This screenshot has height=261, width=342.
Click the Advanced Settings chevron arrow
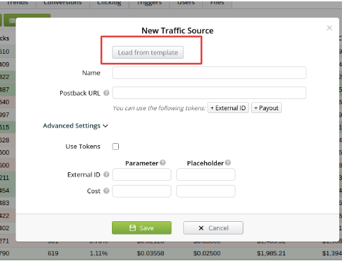106,126
